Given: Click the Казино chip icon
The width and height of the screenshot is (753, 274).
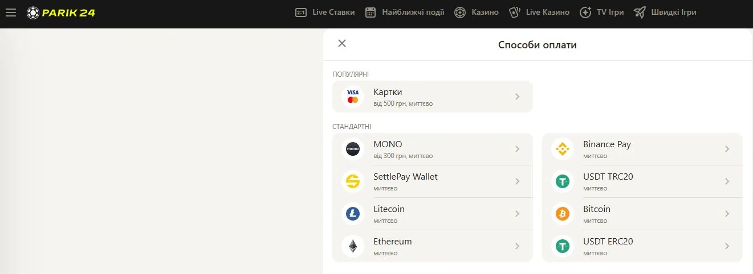Looking at the screenshot, I should (460, 13).
